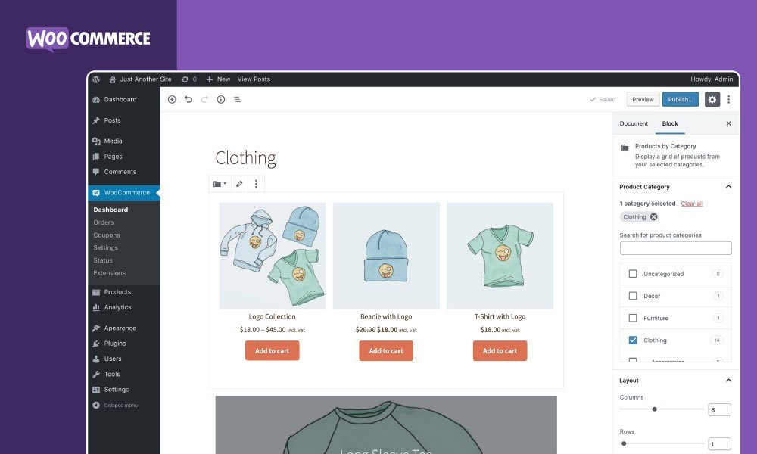Close the settings sidebar panel
Viewport: 757px width, 454px height.
point(728,123)
